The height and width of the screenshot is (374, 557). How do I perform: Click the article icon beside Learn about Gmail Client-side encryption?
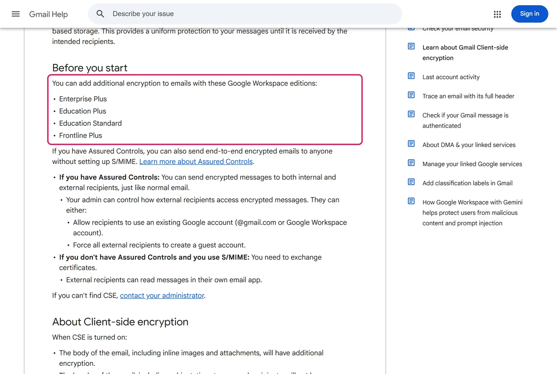[411, 47]
